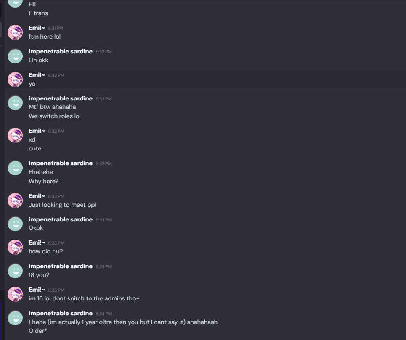This screenshot has width=406, height=340.
Task: Click Emi!~ avatar beside the "ya" message
Action: click(x=16, y=79)
